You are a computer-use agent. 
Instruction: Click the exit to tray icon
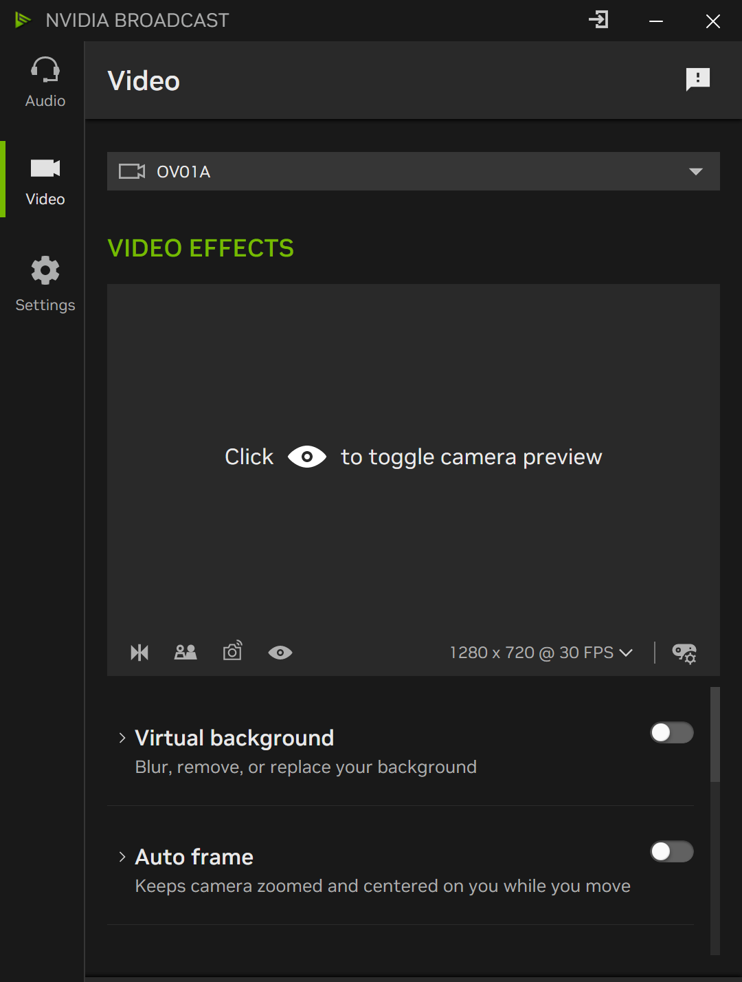[598, 20]
